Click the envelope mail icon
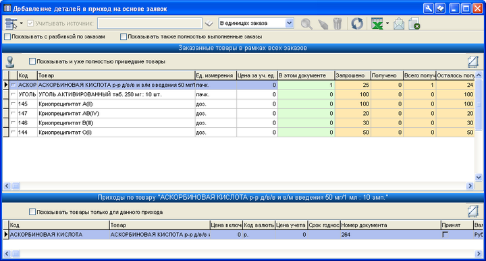Image resolution: width=486 pixels, height=261 pixels. tap(399, 24)
